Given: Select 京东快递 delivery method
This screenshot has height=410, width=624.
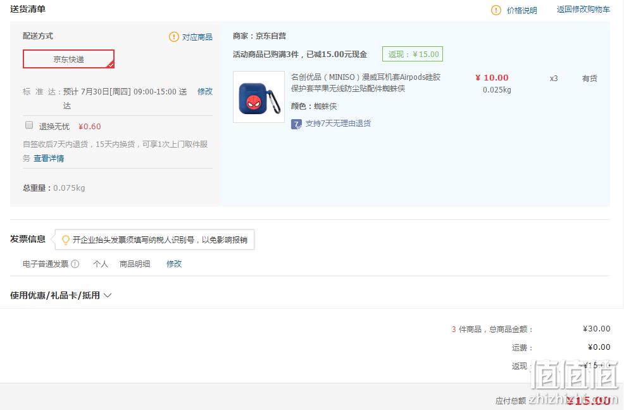Looking at the screenshot, I should point(68,59).
